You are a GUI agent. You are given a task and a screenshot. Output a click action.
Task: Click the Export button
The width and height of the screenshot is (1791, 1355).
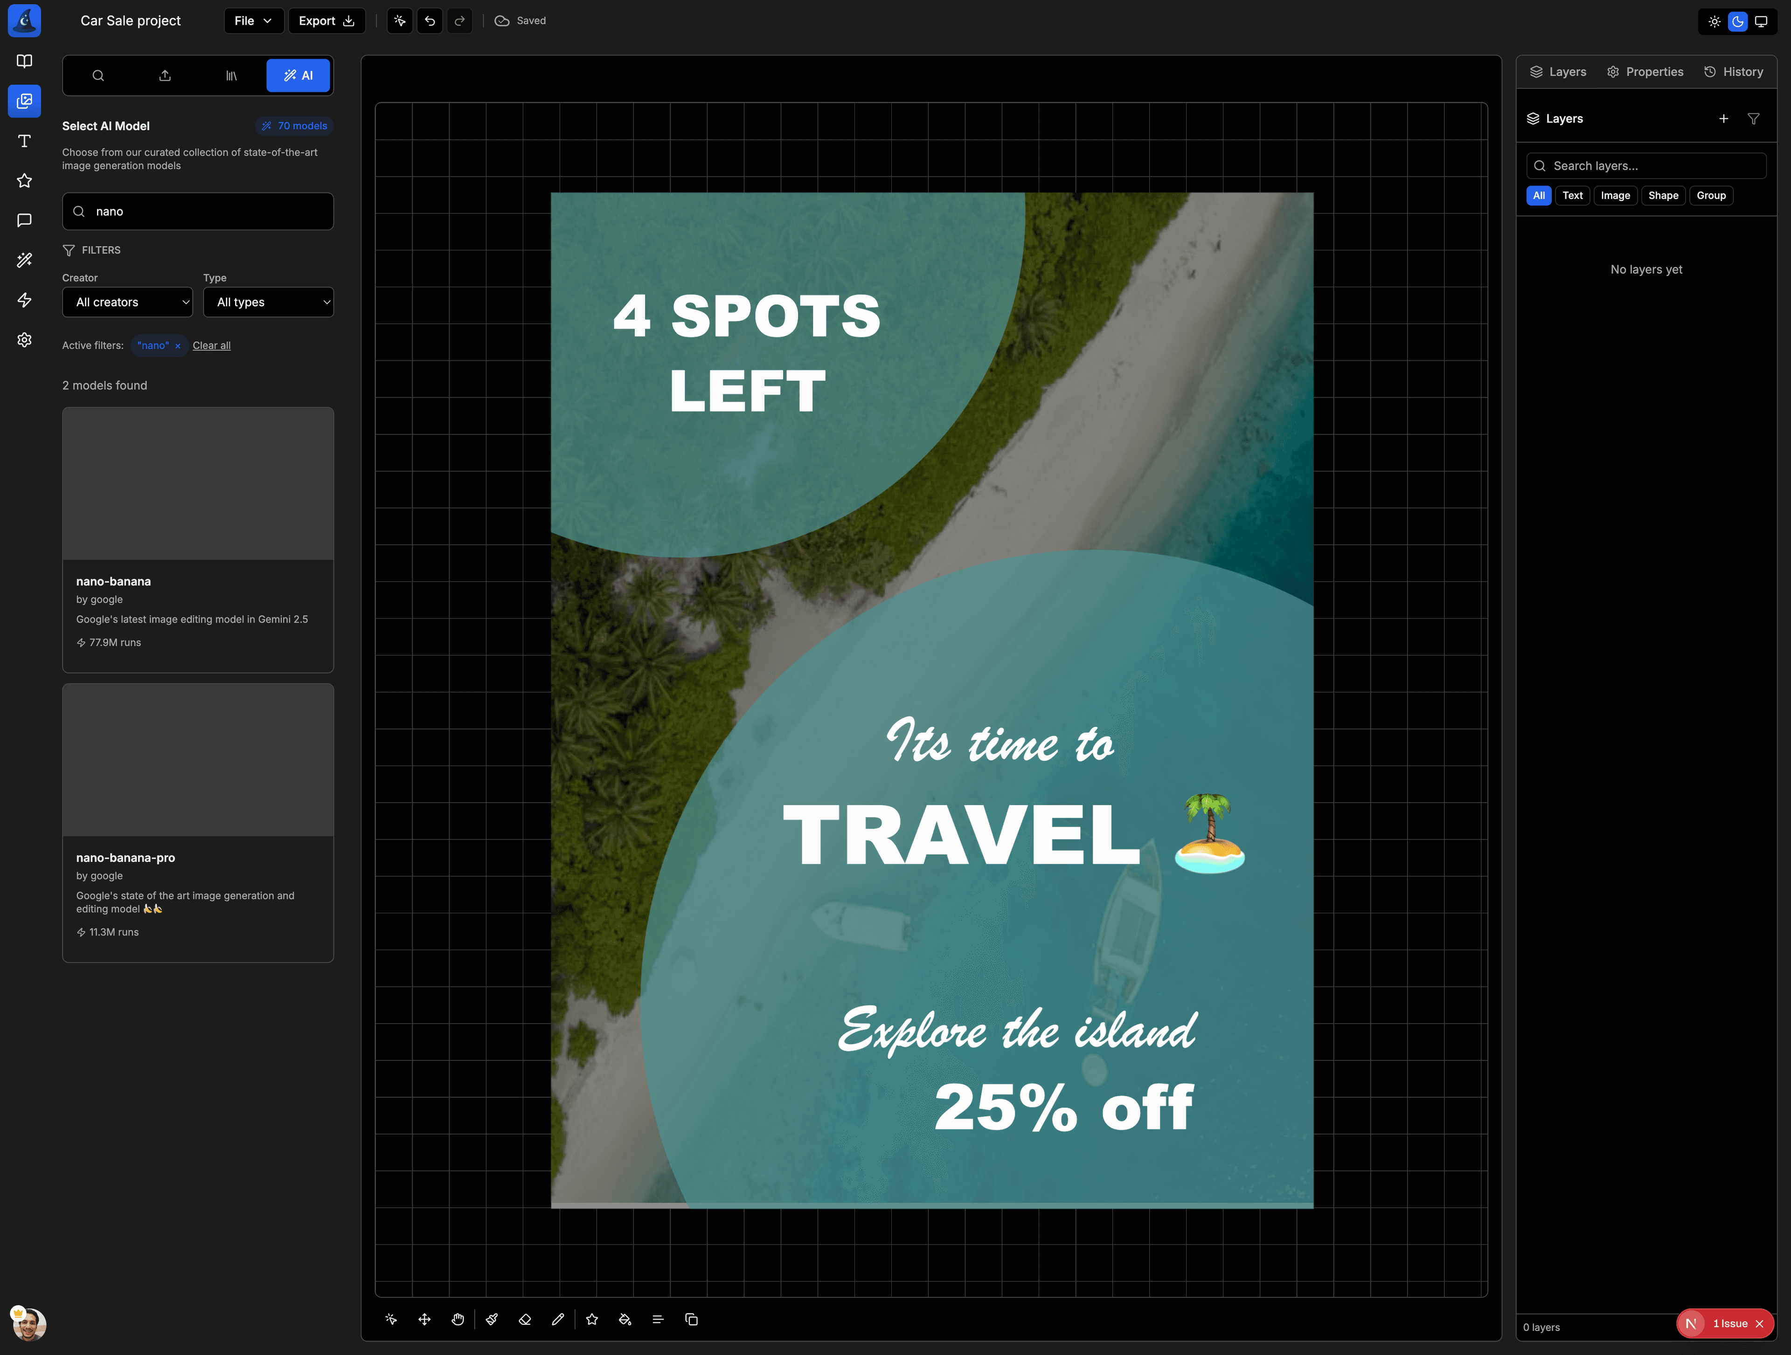(x=326, y=20)
